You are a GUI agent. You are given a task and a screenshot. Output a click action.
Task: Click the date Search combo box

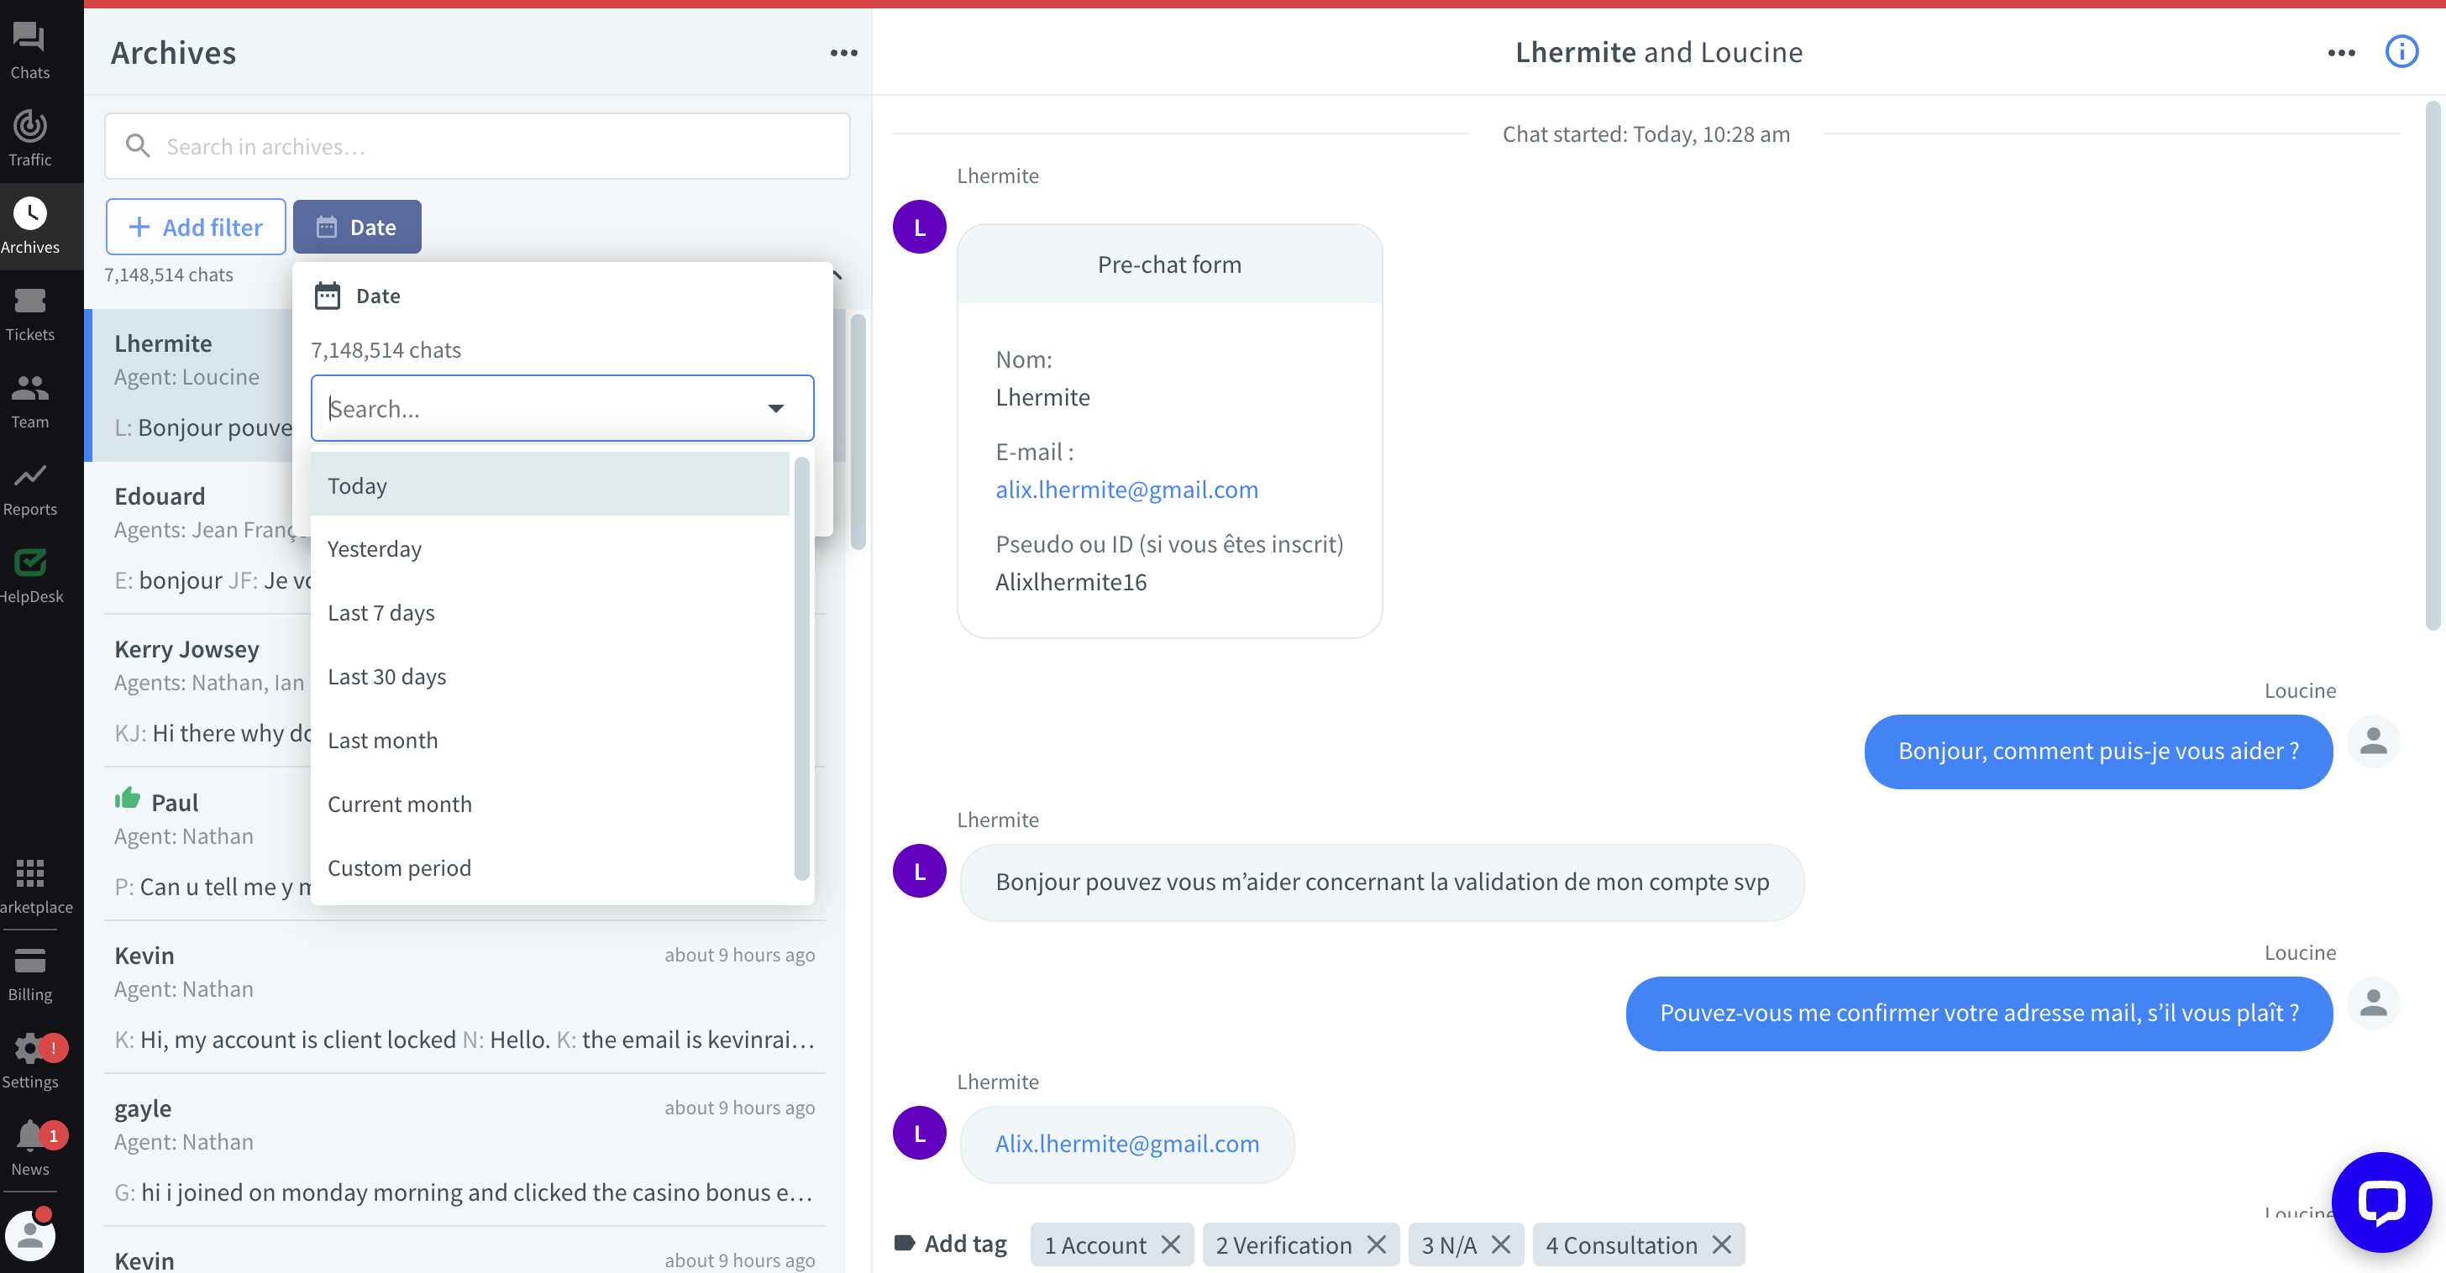562,408
